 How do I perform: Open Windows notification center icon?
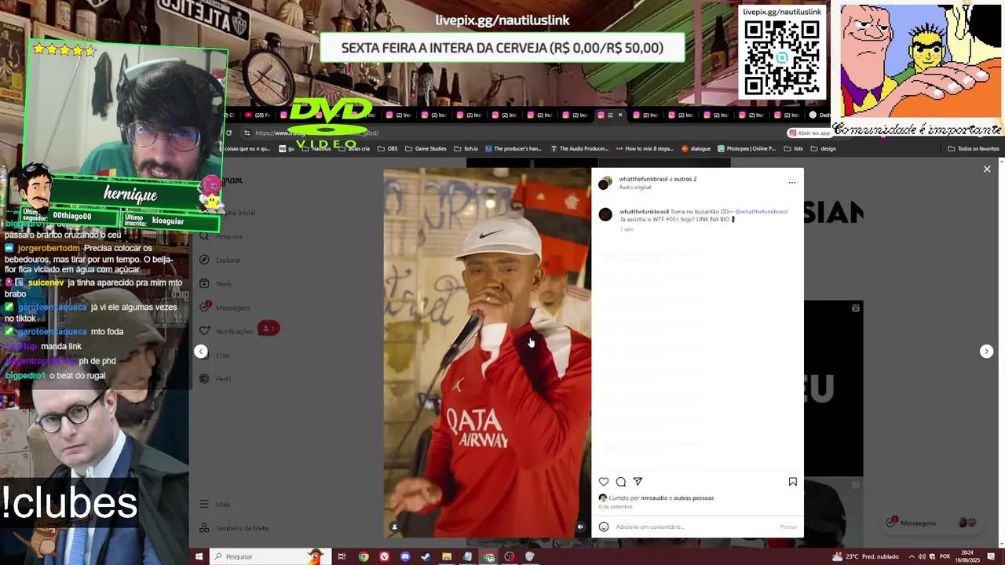(x=992, y=556)
